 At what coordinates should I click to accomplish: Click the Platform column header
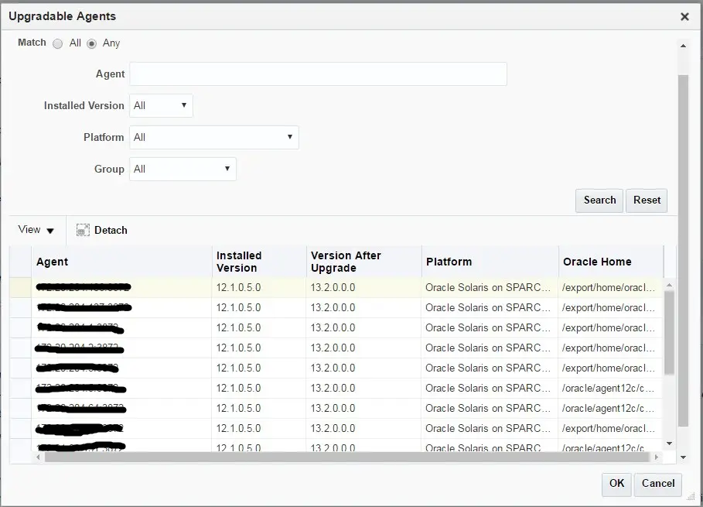click(x=490, y=262)
